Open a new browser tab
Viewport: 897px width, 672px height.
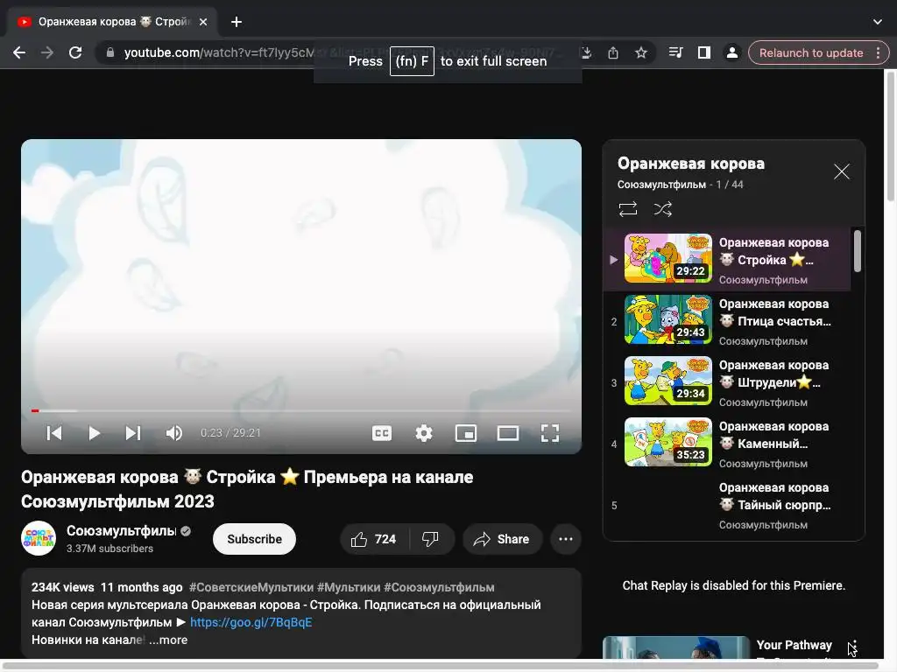237,22
